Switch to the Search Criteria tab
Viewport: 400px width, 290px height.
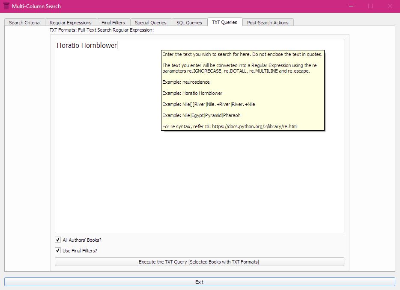(24, 23)
